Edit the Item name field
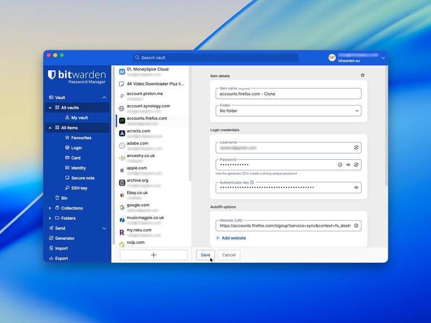Screen dimensions: 431x323 click(x=288, y=94)
